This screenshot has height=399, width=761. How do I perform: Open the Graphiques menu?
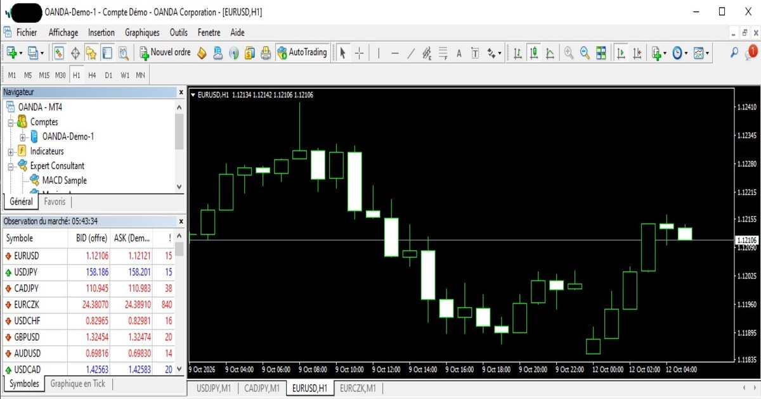point(142,33)
